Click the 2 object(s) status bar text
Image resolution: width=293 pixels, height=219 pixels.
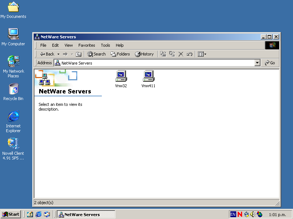(44, 203)
